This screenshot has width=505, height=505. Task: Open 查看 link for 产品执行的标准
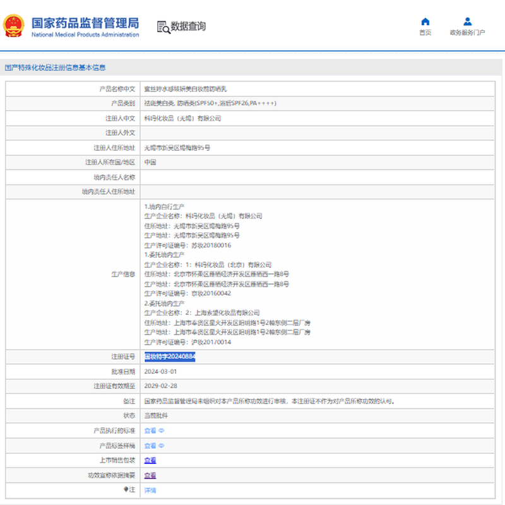coord(150,431)
